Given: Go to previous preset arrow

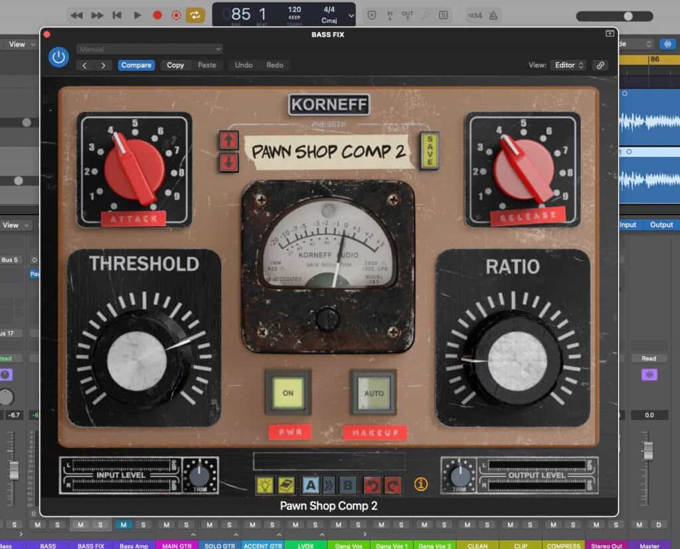Looking at the screenshot, I should [84, 65].
